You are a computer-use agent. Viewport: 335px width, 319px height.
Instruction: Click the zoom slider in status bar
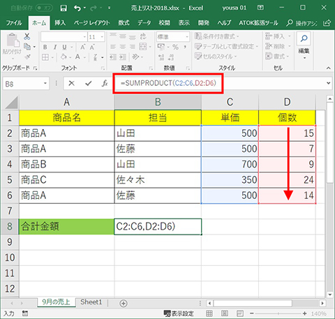coord(278,313)
